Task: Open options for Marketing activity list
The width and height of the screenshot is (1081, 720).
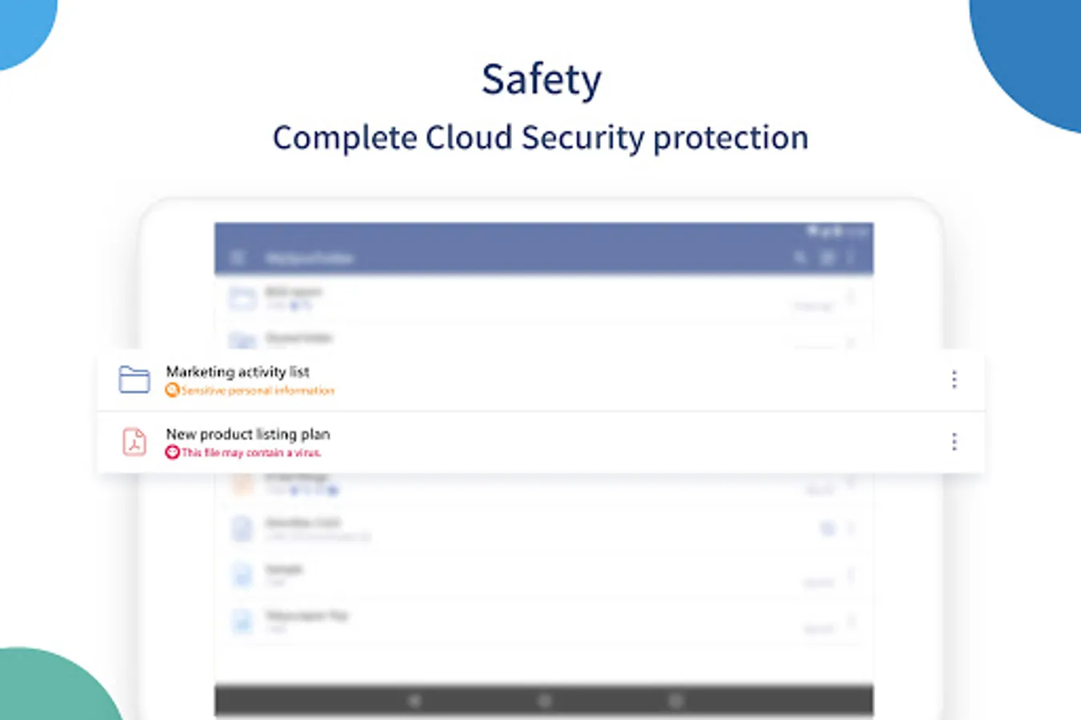Action: pos(954,379)
